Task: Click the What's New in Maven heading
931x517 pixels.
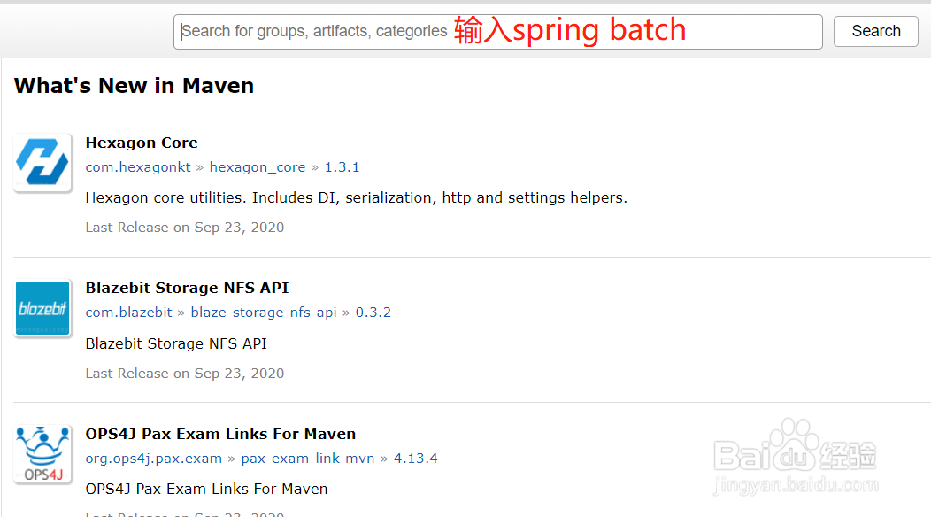Action: coord(134,86)
